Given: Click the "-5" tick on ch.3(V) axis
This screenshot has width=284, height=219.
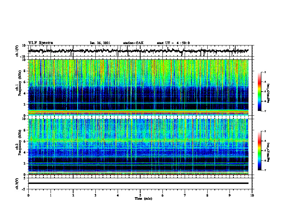Looking at the screenshot, I should [x=24, y=189].
